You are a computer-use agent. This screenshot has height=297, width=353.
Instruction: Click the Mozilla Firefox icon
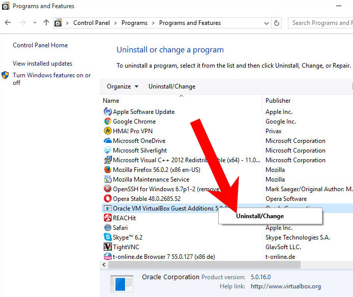tap(108, 169)
